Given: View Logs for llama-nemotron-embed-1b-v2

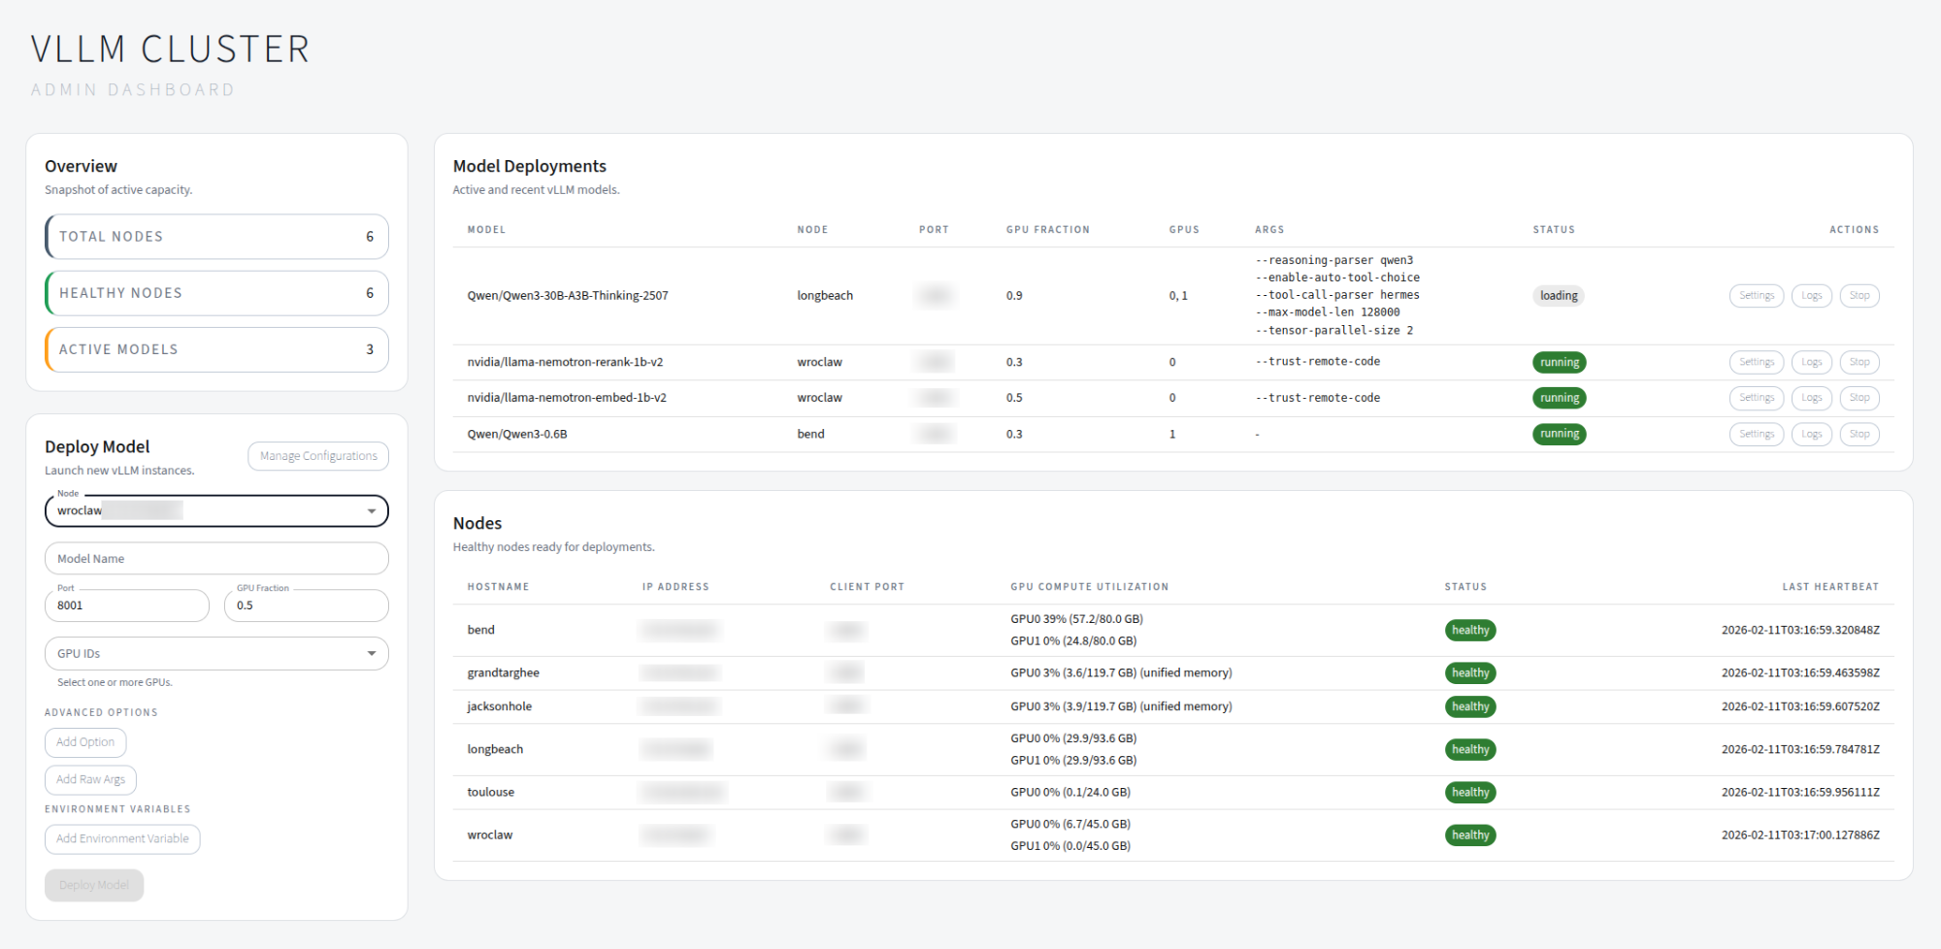Looking at the screenshot, I should [1811, 398].
